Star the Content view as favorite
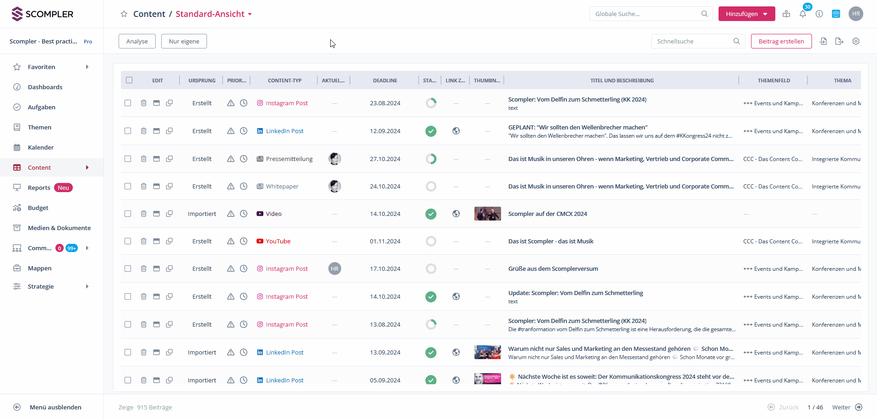 click(x=124, y=14)
